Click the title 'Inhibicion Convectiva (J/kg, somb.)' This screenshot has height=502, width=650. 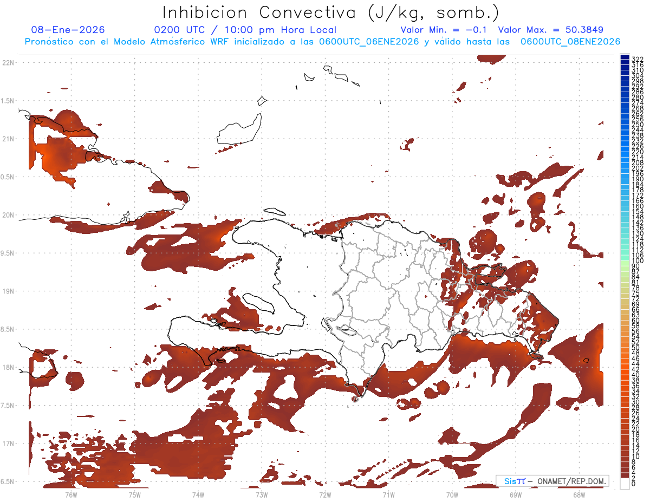point(330,12)
